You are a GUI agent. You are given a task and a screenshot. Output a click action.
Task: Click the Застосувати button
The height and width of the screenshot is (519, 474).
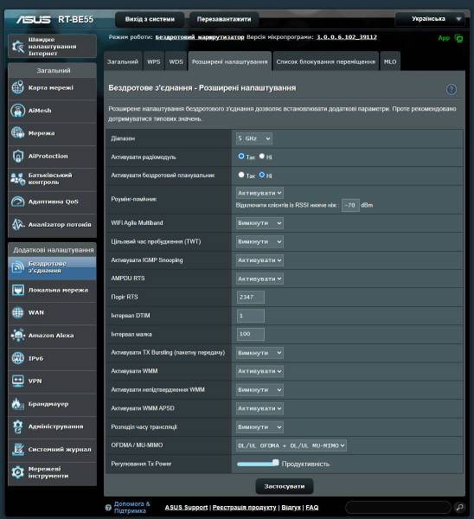(x=285, y=486)
